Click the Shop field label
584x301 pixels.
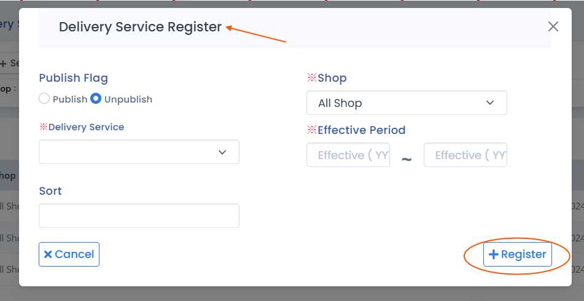[332, 78]
